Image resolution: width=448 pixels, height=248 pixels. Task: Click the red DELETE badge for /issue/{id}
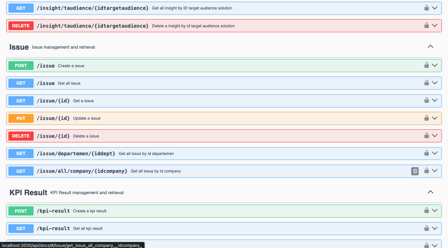21,136
